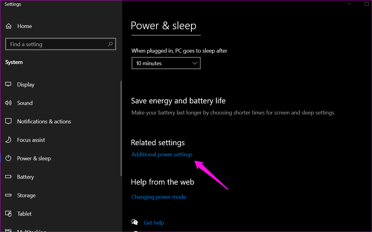Expand the 10 minutes sleep dropdown
This screenshot has height=232, width=372.
pyautogui.click(x=166, y=63)
